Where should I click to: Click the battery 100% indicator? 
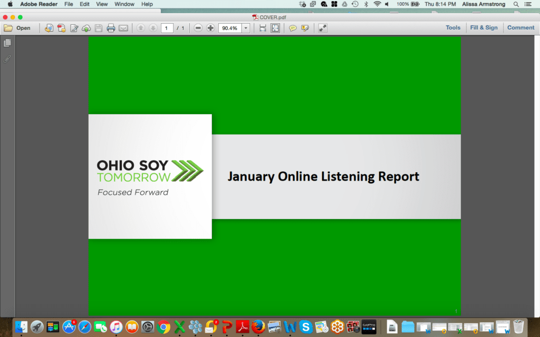coord(408,4)
